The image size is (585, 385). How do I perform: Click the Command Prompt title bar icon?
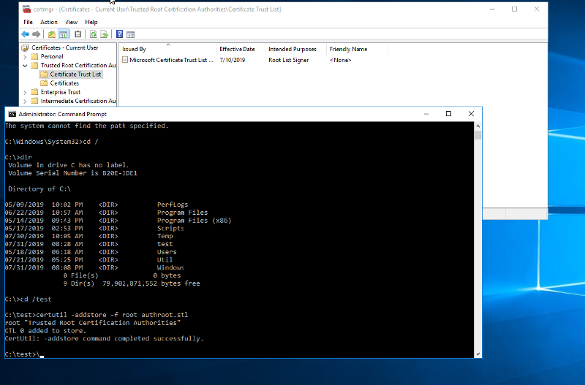12,114
